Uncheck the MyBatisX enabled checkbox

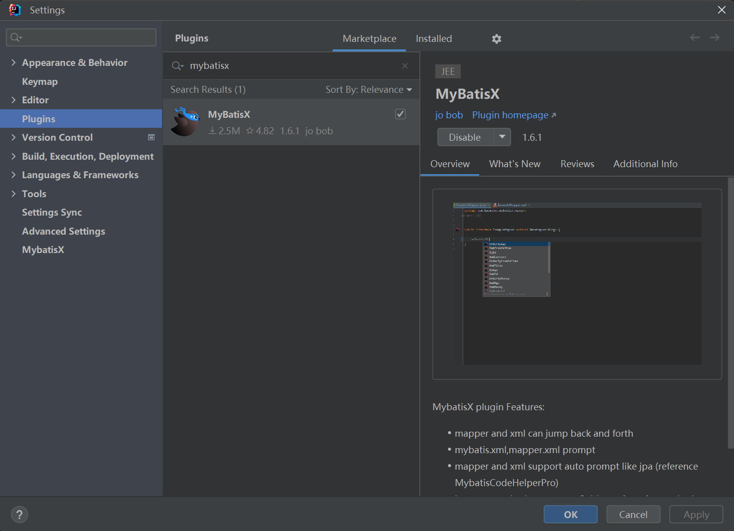tap(400, 114)
